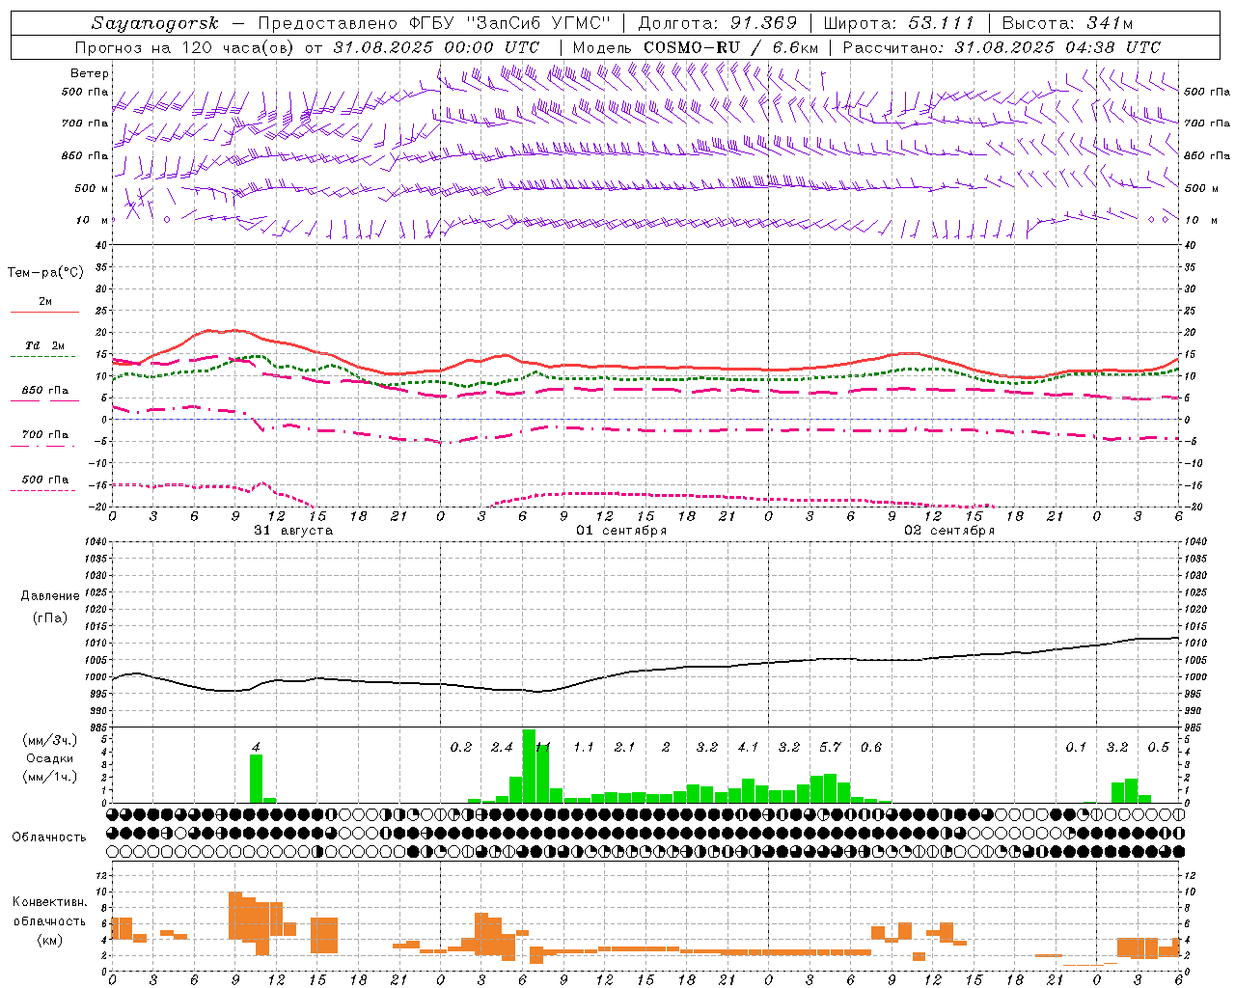Image resolution: width=1235 pixels, height=988 pixels.
Task: Click the precipitation value 2.4
Action: 502,747
